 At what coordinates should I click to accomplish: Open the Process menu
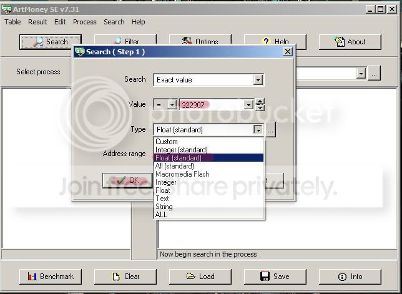click(x=85, y=22)
